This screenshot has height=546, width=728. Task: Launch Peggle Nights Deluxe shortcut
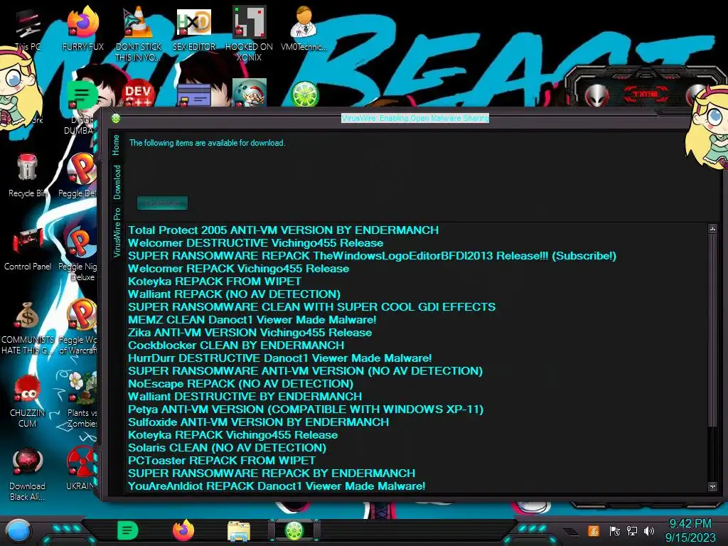(x=78, y=255)
